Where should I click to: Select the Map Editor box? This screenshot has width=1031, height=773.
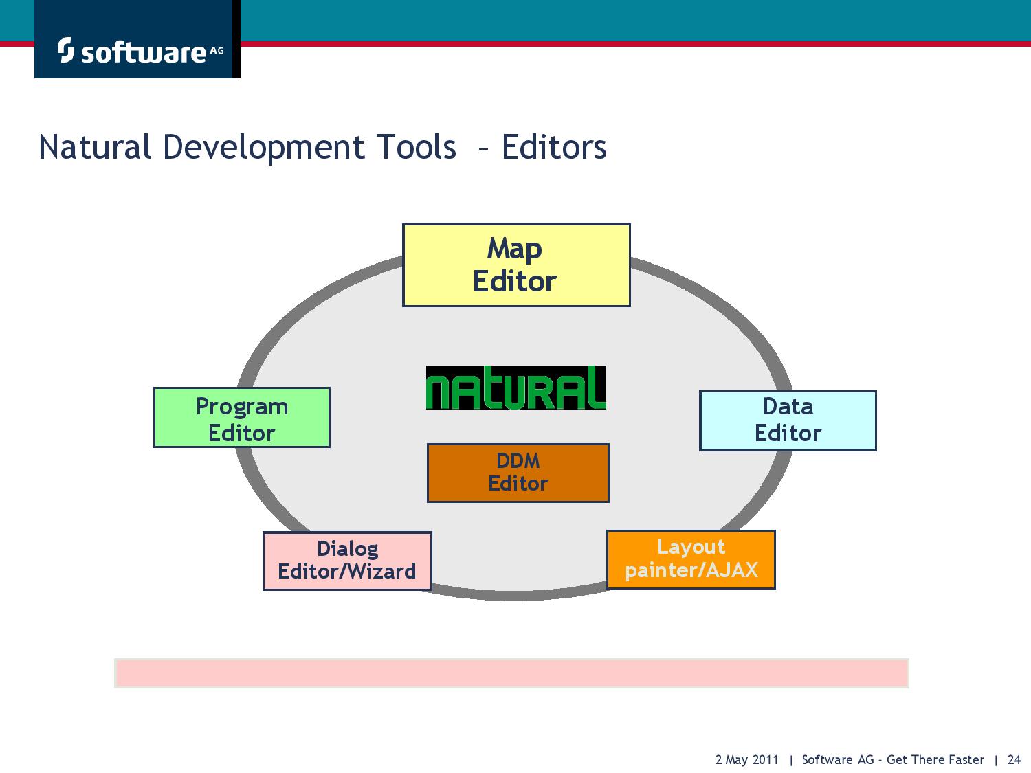[x=516, y=265]
